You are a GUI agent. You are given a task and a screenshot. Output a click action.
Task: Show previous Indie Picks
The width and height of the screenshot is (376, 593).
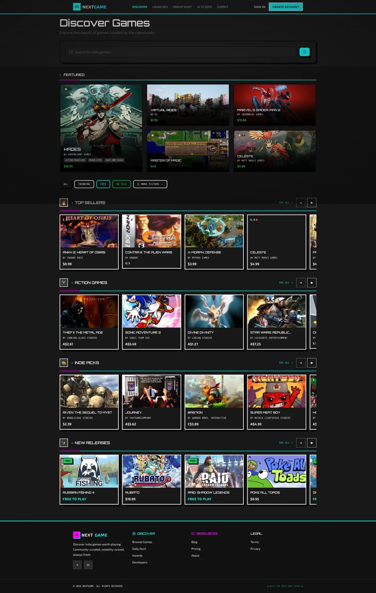point(301,363)
